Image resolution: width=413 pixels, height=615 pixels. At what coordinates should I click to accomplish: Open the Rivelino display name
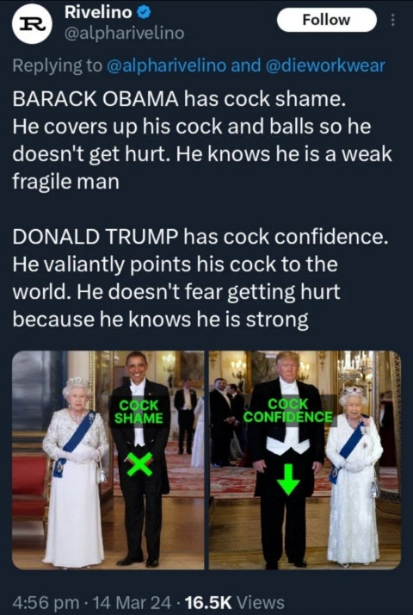coord(98,13)
